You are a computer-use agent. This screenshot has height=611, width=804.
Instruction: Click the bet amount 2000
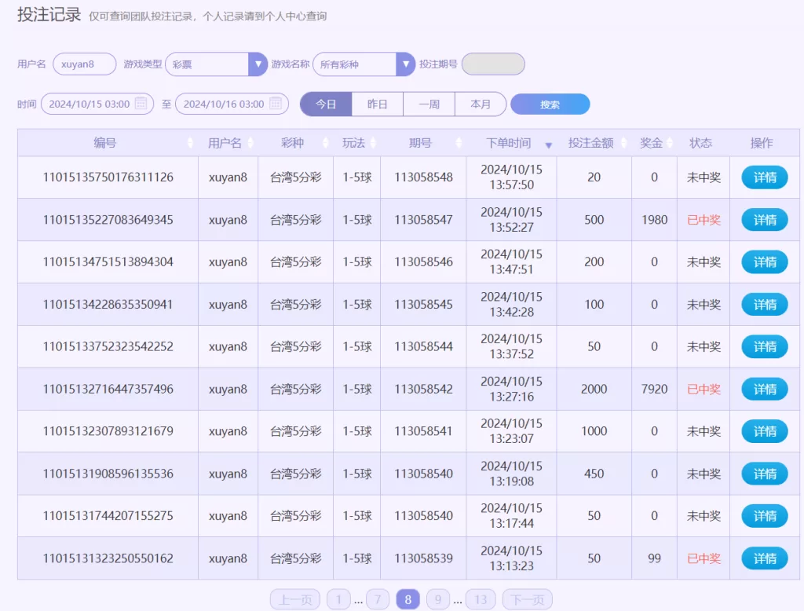point(594,390)
